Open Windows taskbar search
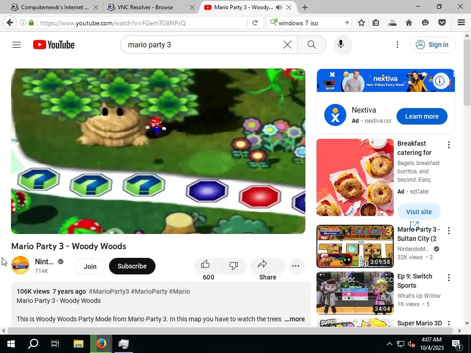This screenshot has width=471, height=353. pyautogui.click(x=33, y=344)
